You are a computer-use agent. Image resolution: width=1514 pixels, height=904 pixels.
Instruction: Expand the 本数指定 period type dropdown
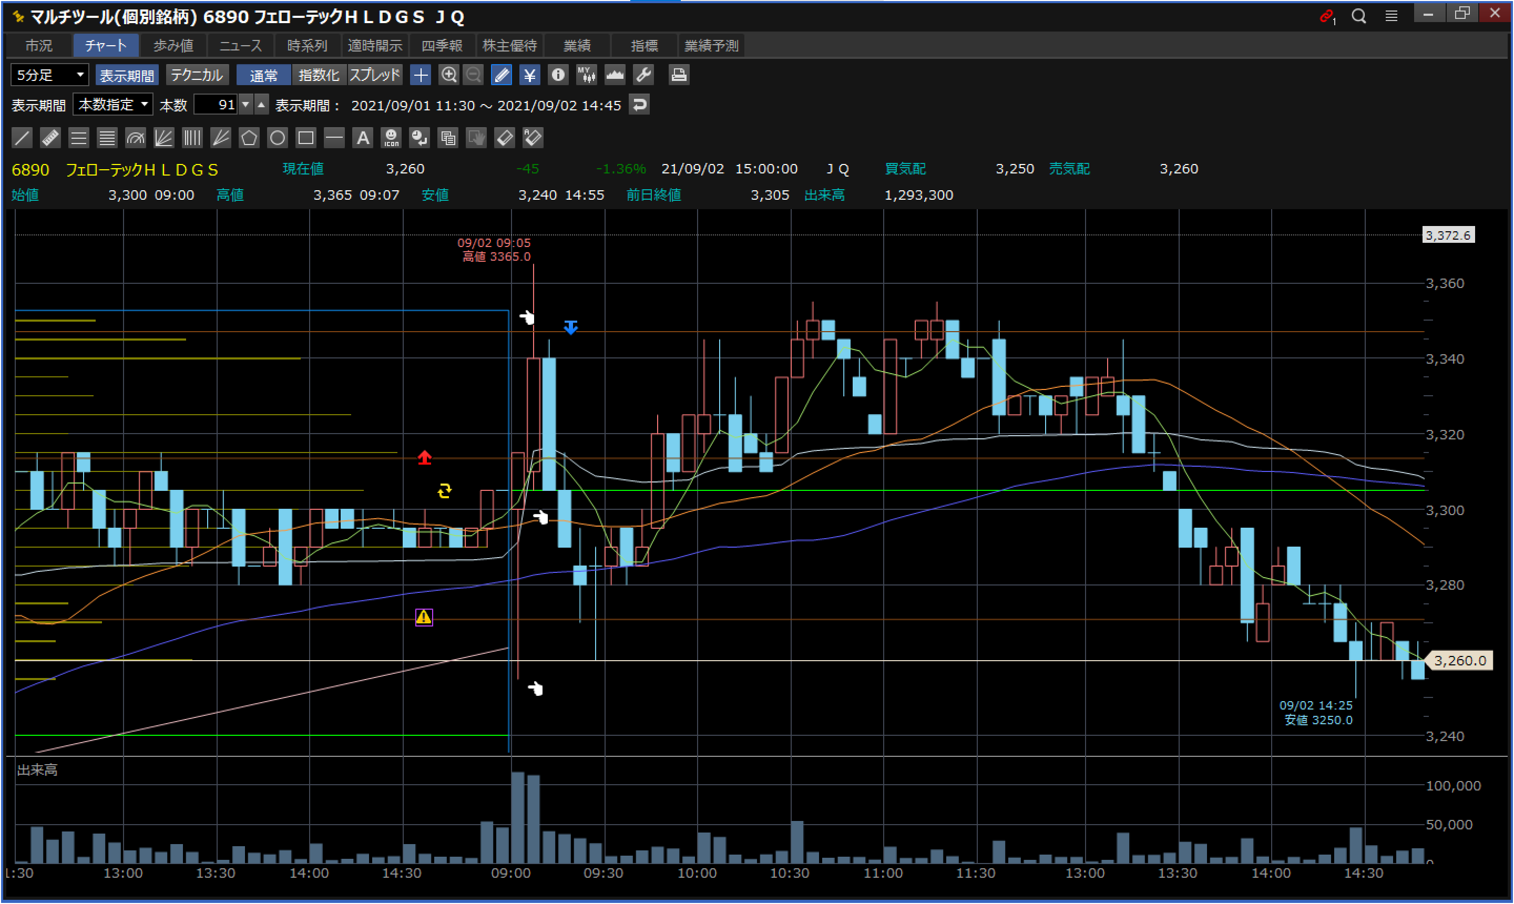(x=112, y=105)
